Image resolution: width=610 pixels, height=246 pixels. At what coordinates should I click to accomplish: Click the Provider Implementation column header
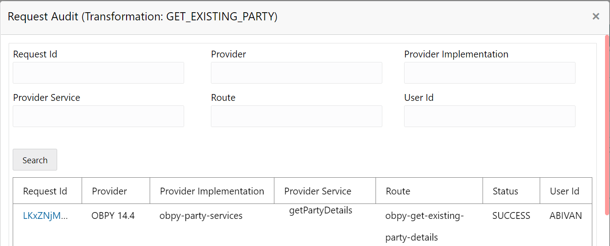coord(212,191)
